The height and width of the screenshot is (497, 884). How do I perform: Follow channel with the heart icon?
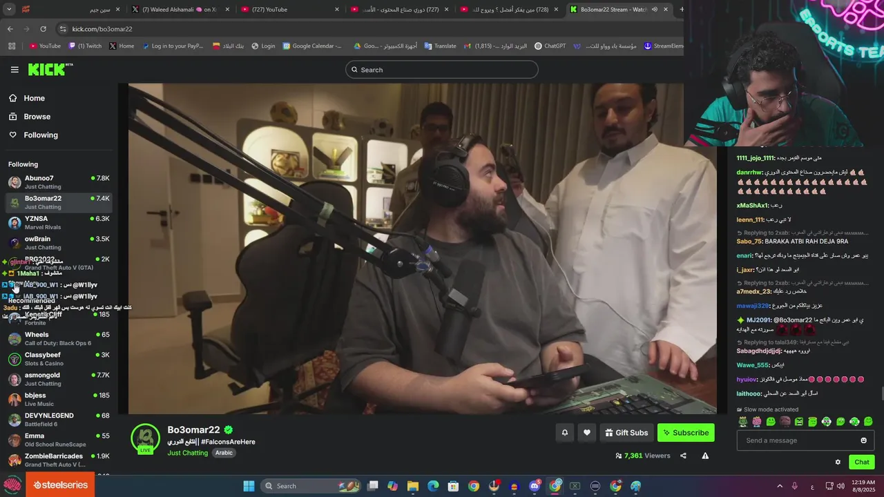pyautogui.click(x=587, y=433)
